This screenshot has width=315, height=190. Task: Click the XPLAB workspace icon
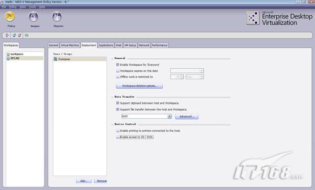click(x=8, y=58)
